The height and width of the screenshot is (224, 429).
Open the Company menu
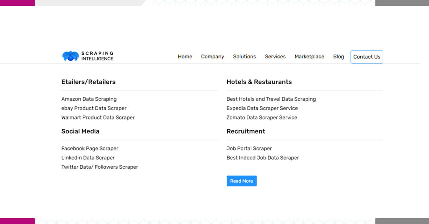212,56
